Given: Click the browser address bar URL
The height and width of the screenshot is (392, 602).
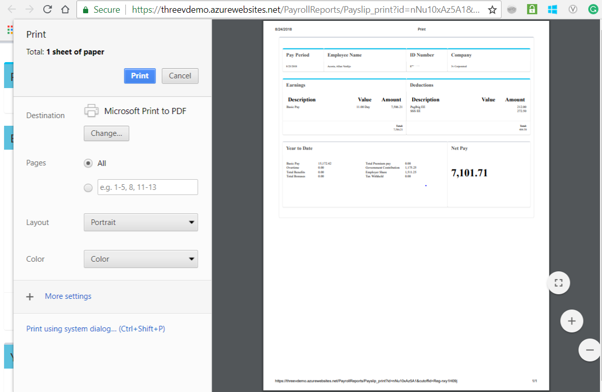Looking at the screenshot, I should pyautogui.click(x=305, y=10).
